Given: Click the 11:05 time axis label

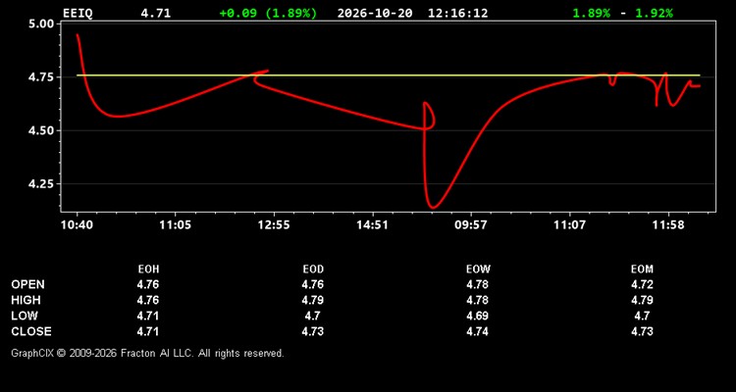Looking at the screenshot, I should click(175, 224).
